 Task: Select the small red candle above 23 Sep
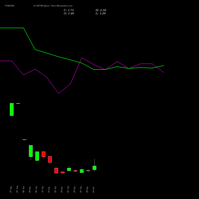[x=62, y=172]
